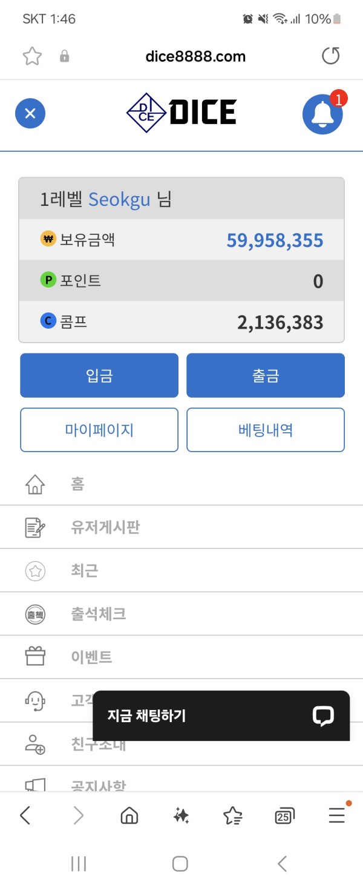
Task: Open browser bookmarks list star icon
Action: point(233,816)
